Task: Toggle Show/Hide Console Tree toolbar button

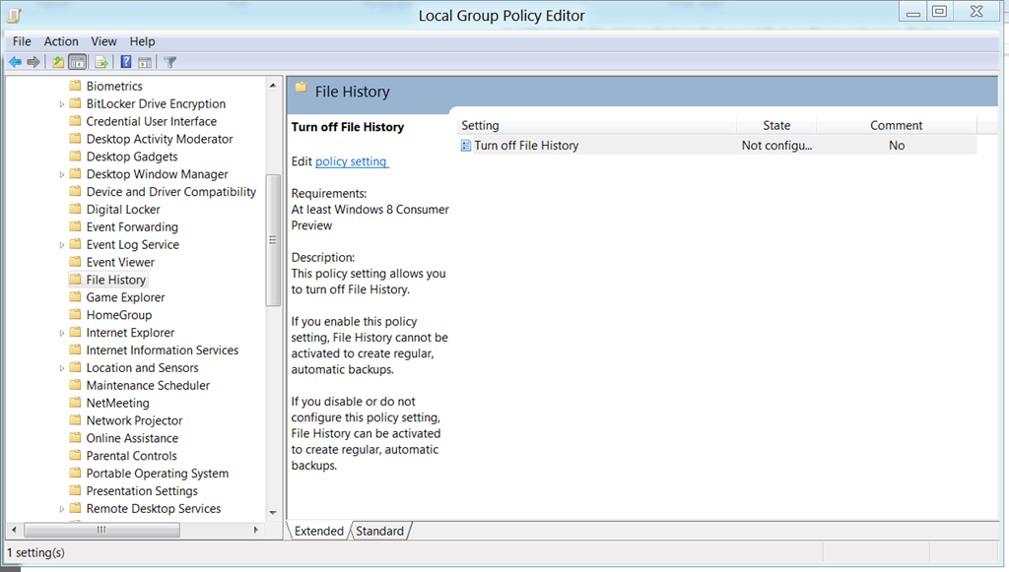Action: point(77,62)
